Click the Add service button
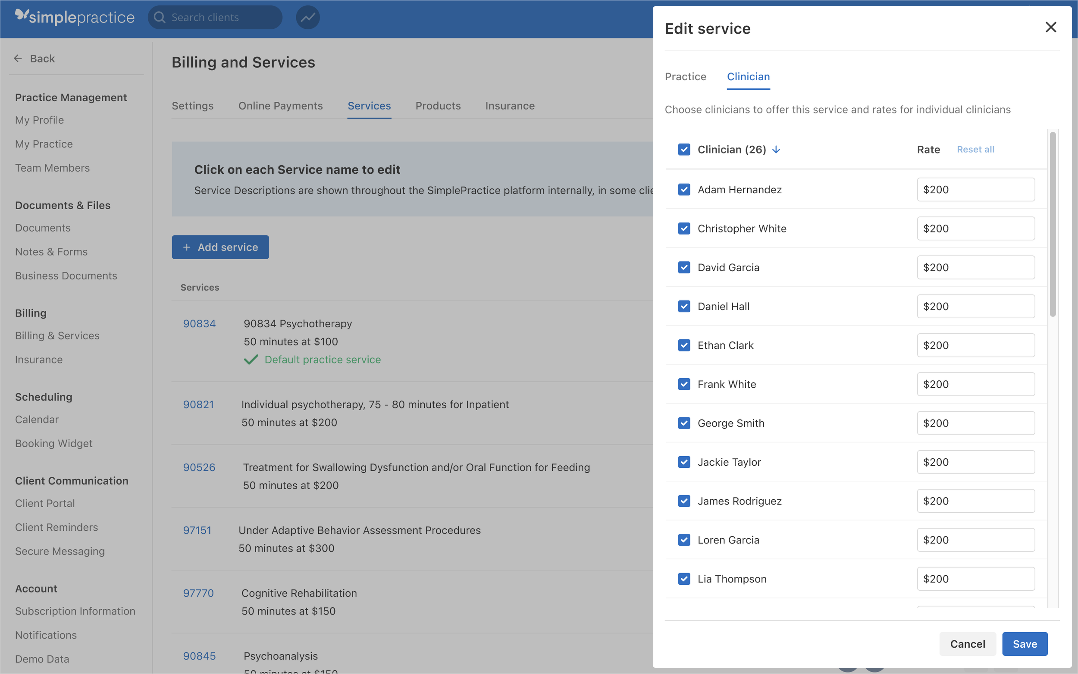Screen dimensions: 1078x674 (x=220, y=247)
